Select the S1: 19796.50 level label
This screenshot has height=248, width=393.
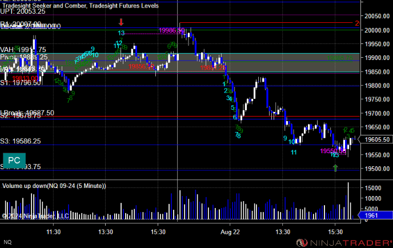tap(21, 83)
